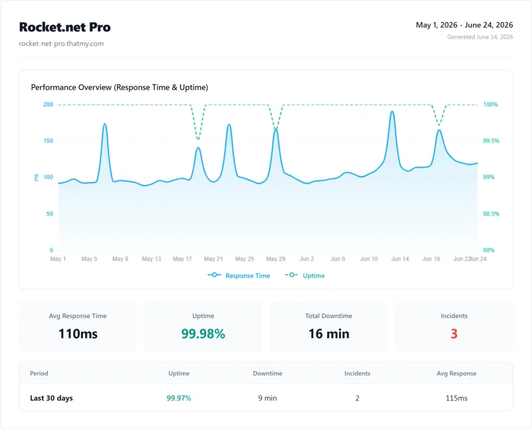Click the 99.97% uptime table cell
532x429 pixels.
(179, 398)
